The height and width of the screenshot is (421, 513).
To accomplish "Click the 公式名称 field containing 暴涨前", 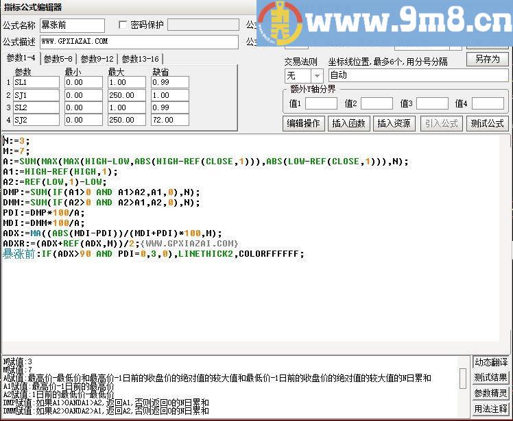I will (72, 25).
